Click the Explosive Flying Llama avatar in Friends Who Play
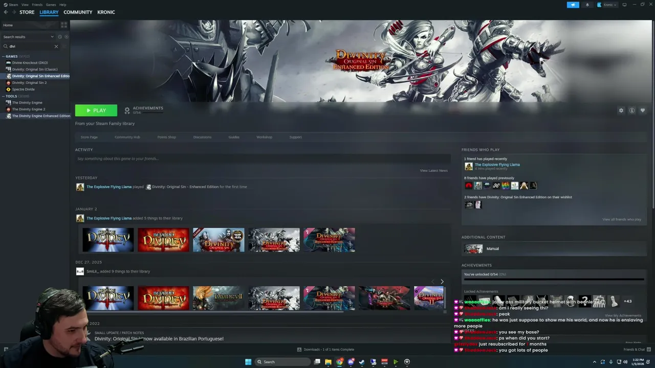 468,166
